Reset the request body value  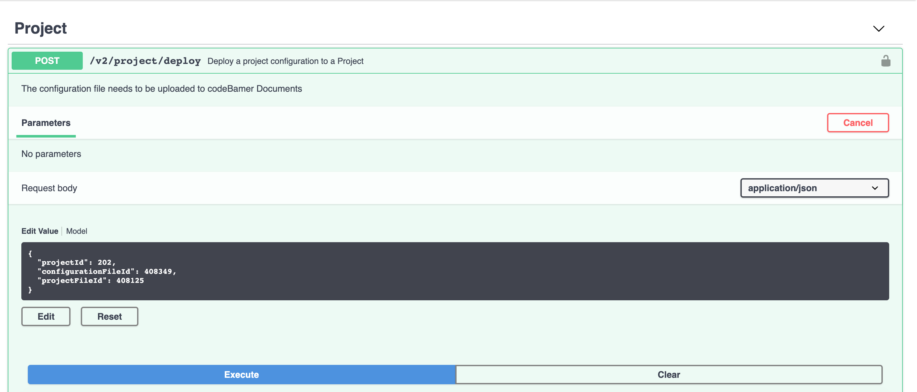pos(109,316)
